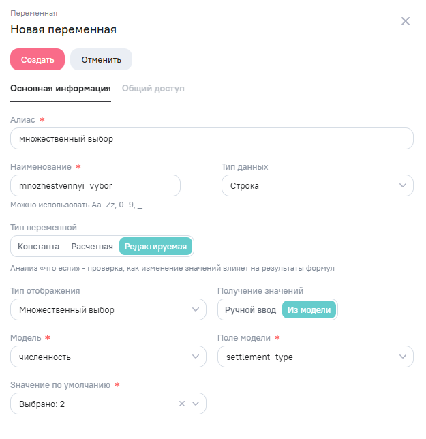The image size is (426, 439).
Task: Open the Тип данных dropdown
Action: pos(317,185)
